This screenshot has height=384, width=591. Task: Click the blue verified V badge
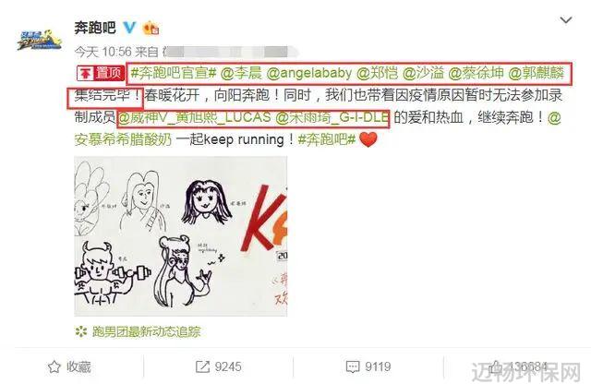click(x=129, y=28)
